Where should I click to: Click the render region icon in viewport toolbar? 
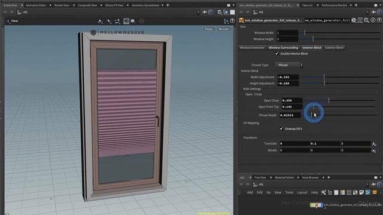click(x=133, y=21)
